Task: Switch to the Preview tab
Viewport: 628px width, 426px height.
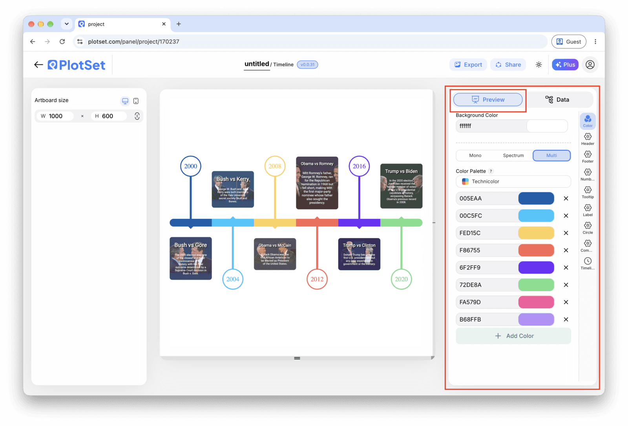Action: [488, 100]
